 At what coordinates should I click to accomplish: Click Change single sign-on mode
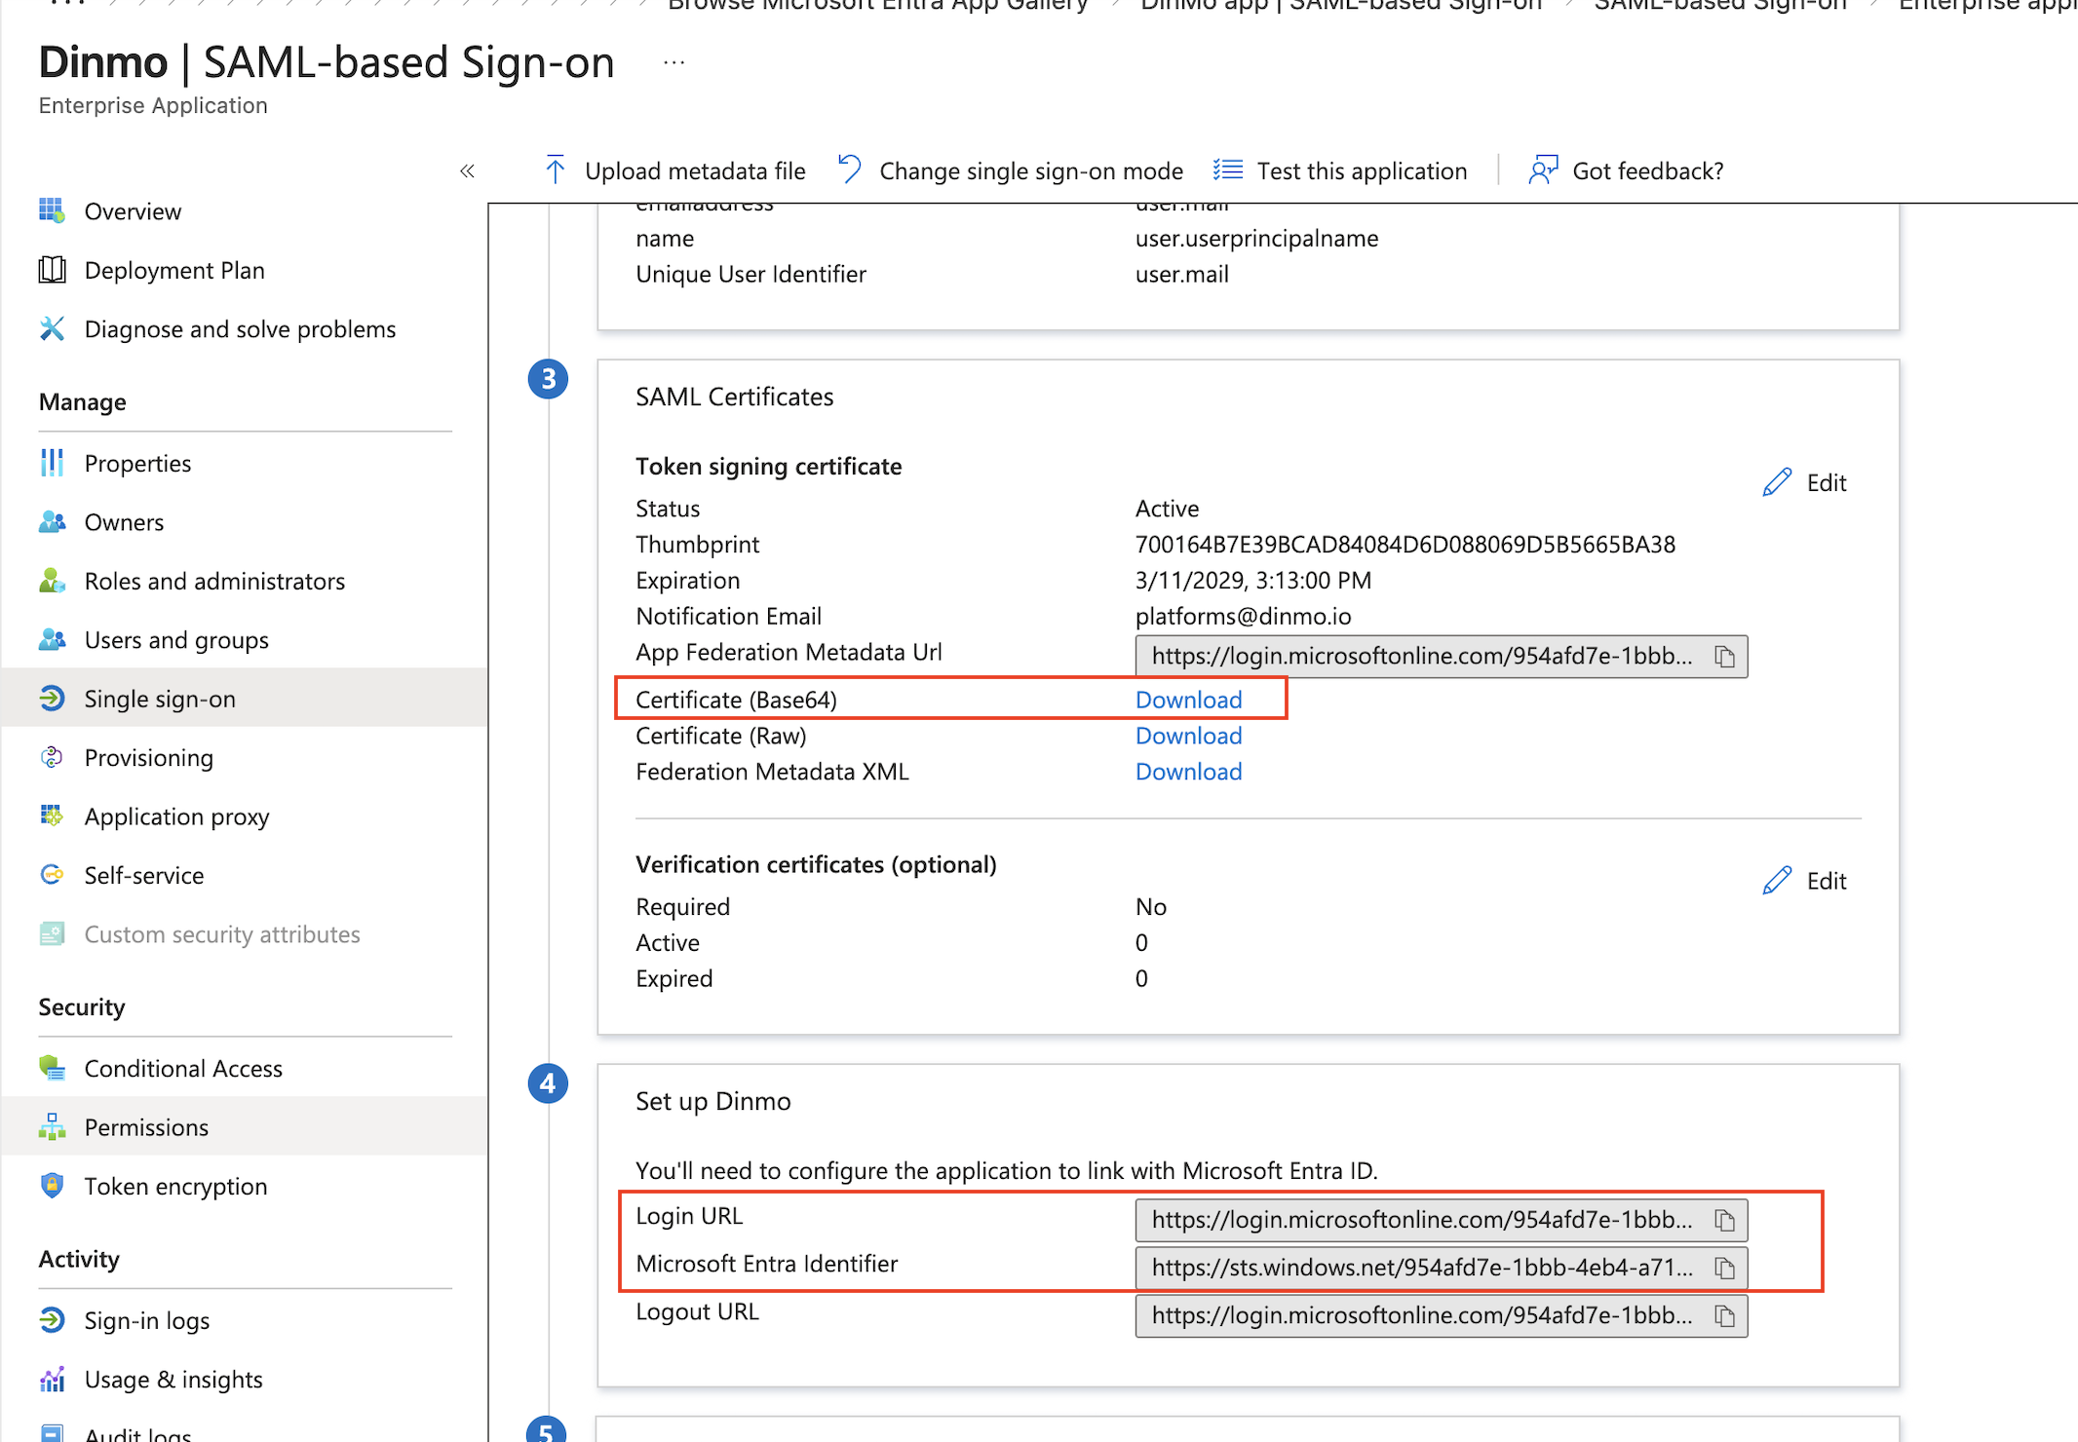click(x=1030, y=171)
